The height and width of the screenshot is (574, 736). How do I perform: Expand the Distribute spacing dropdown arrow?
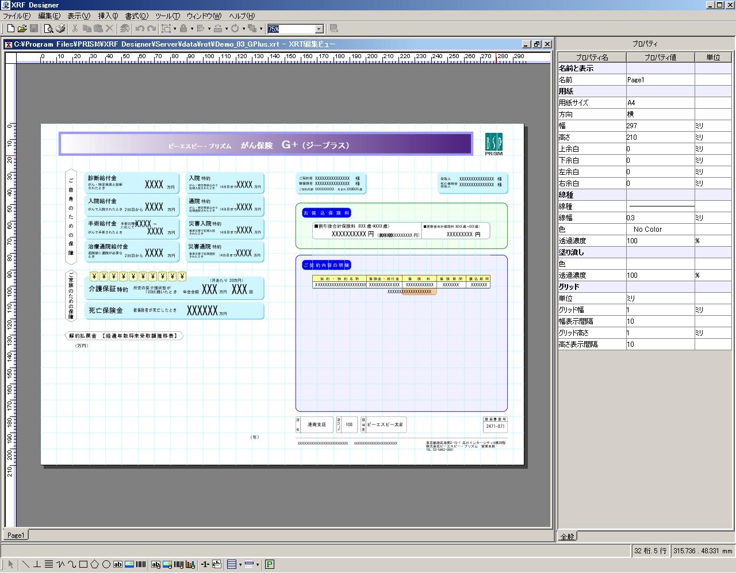coord(227,28)
